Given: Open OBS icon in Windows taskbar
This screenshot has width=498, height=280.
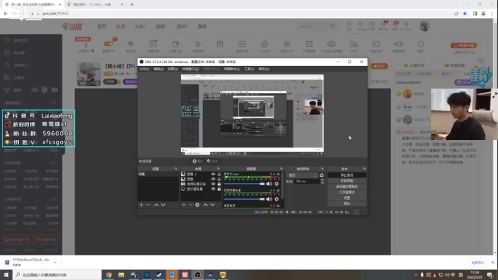Looking at the screenshot, I should (x=197, y=275).
